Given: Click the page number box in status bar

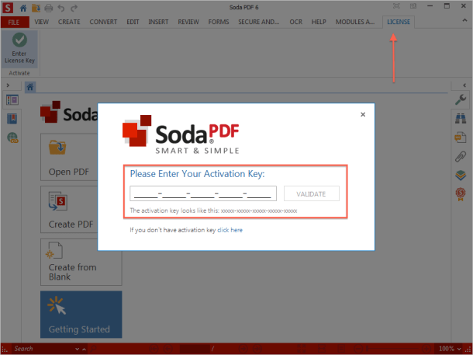Looking at the screenshot, I should coord(195,349).
